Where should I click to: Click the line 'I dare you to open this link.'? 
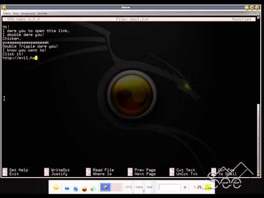coord(36,31)
